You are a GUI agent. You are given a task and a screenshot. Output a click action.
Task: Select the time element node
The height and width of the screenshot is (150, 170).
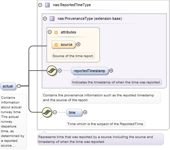coord(74,112)
